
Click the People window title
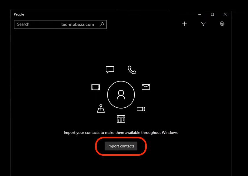[x=19, y=14]
